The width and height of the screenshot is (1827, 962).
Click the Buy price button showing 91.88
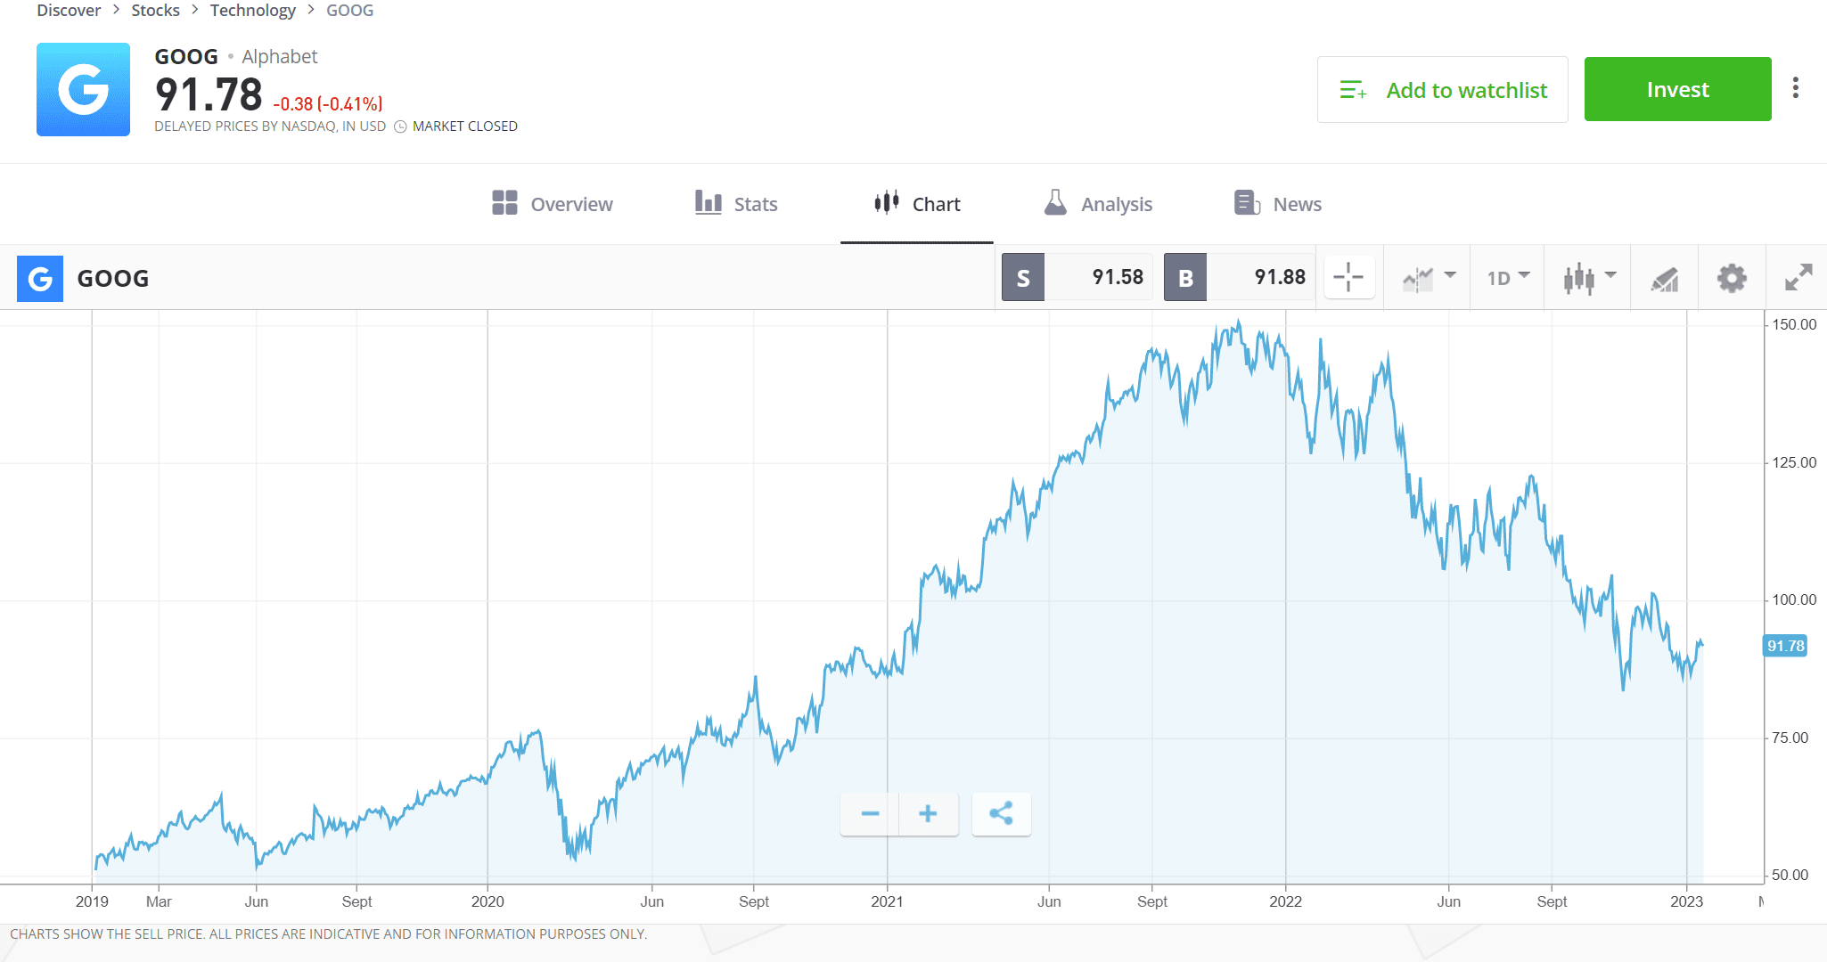pyautogui.click(x=1239, y=277)
